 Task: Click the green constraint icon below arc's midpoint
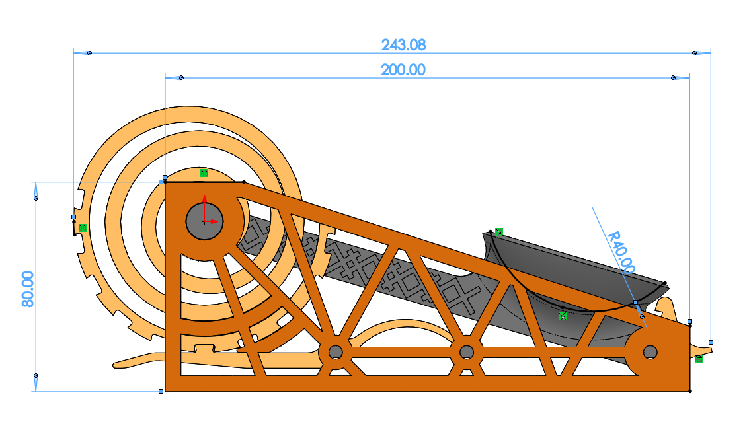[x=563, y=317]
